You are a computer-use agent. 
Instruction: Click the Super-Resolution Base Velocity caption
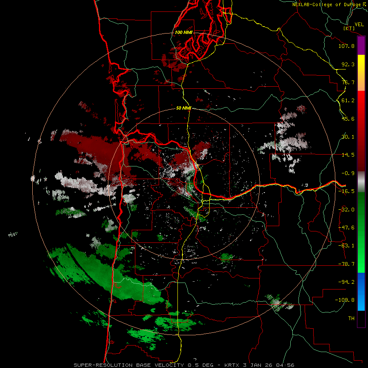coord(184,365)
